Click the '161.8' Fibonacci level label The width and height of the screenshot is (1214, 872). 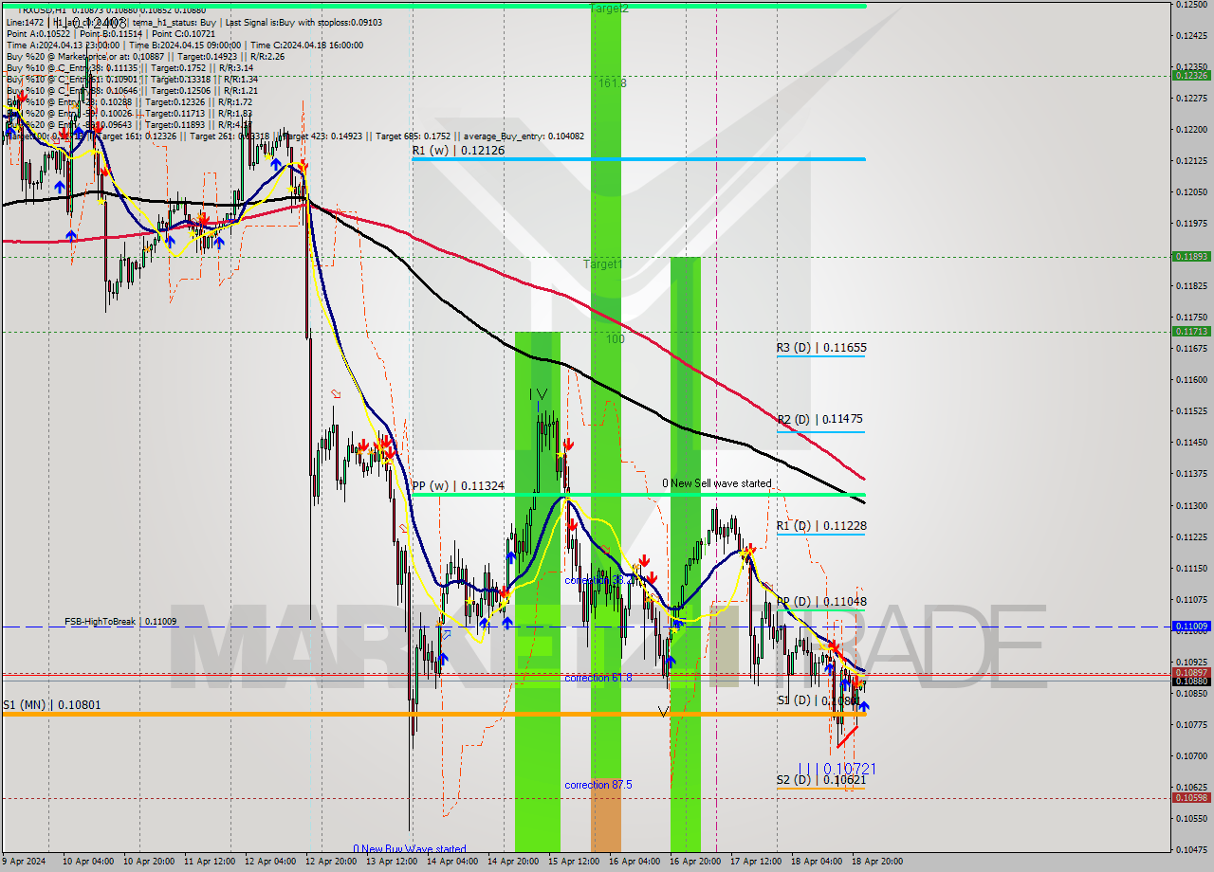point(612,83)
